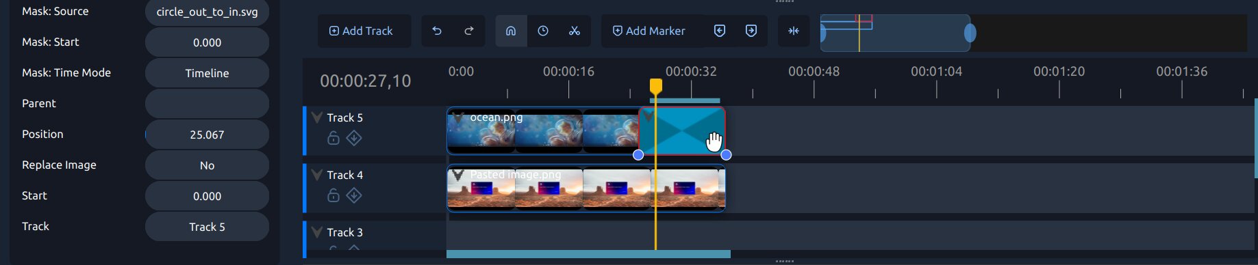Click the empty Parent value field
Image resolution: width=1258 pixels, height=265 pixels.
pyautogui.click(x=207, y=104)
